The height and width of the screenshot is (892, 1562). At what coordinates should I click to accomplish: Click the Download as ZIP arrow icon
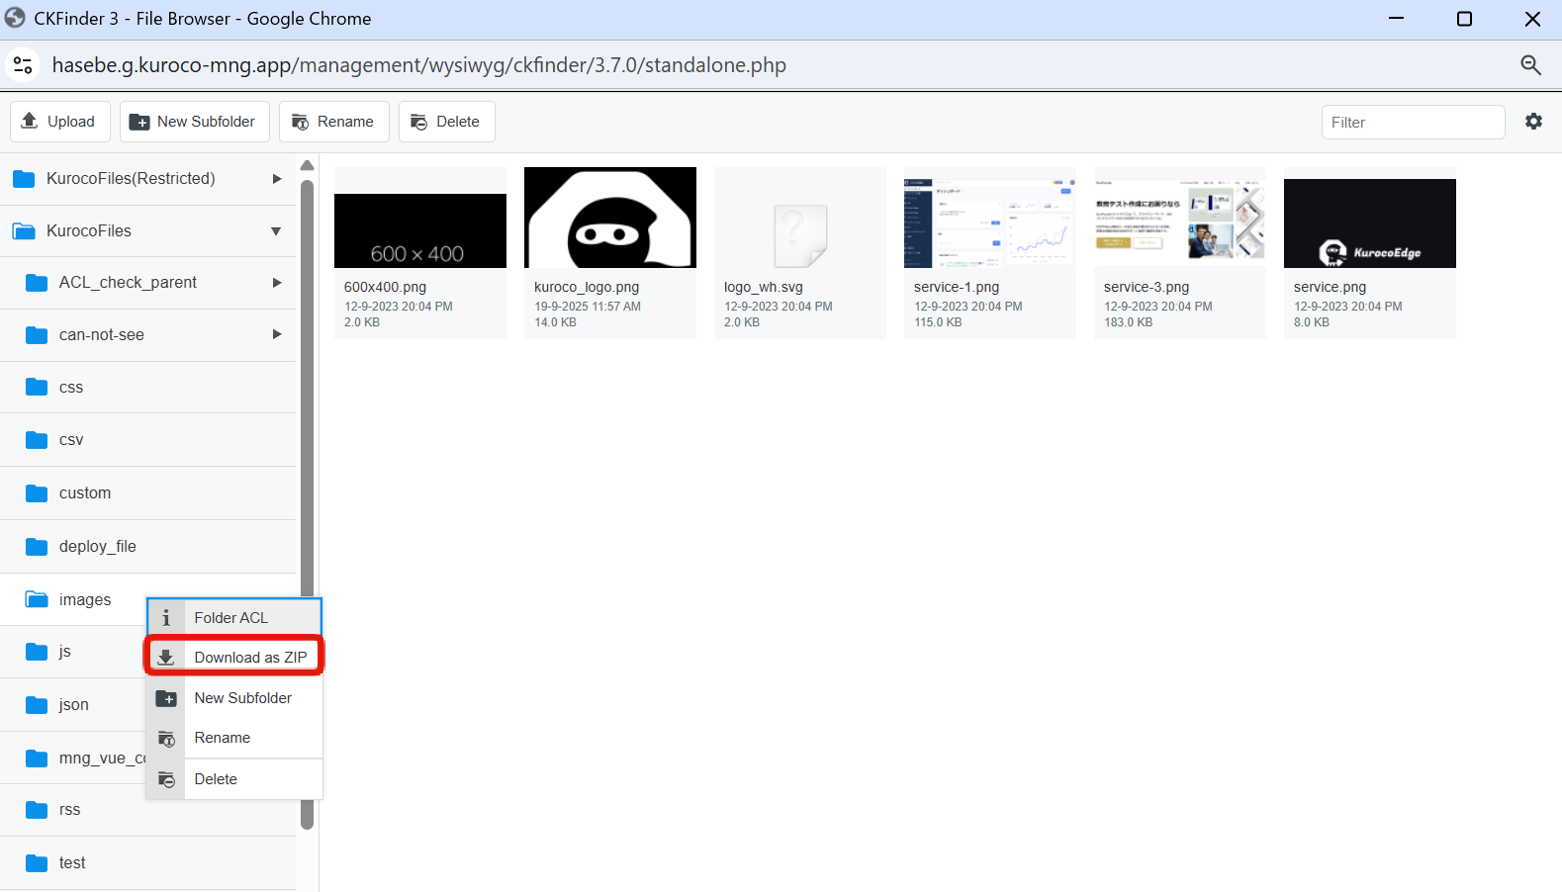(166, 658)
